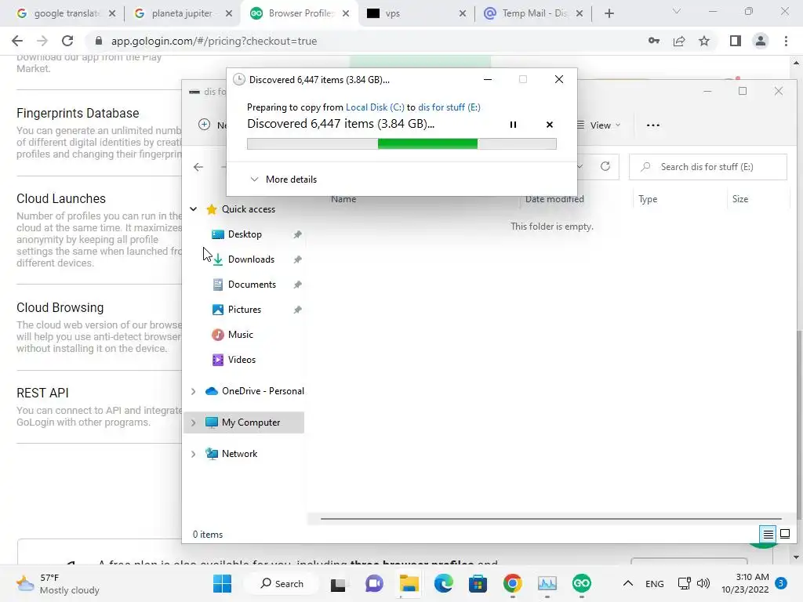803x602 pixels.
Task: Switch to the vps tab
Action: (x=392, y=13)
